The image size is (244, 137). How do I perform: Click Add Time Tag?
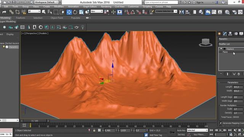pyautogui.click(x=156, y=135)
